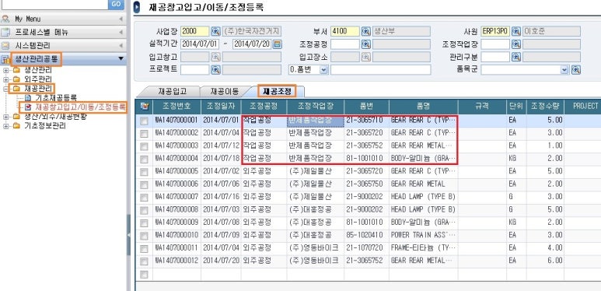Image resolution: width=601 pixels, height=291 pixels.
Task: Click the 품번 column header
Action: (x=366, y=106)
